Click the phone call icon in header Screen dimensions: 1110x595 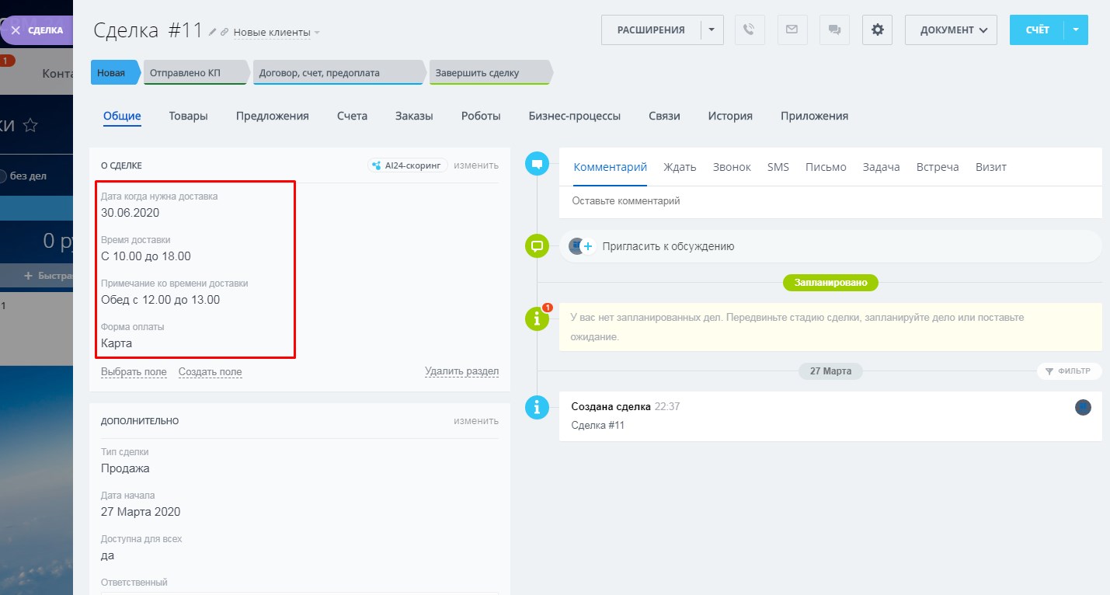749,30
